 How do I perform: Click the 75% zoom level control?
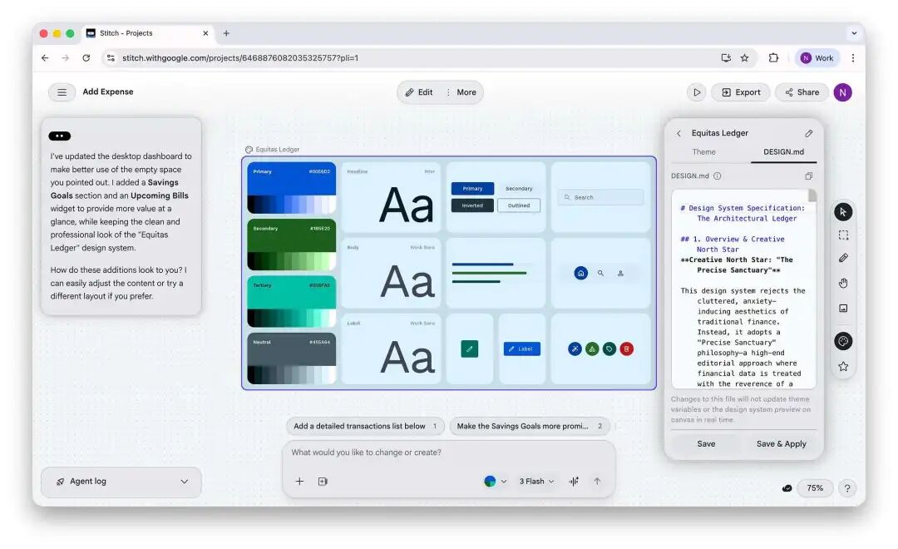(x=814, y=488)
